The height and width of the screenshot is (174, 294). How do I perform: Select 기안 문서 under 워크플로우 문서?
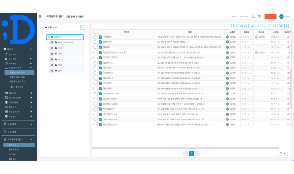pos(19,145)
